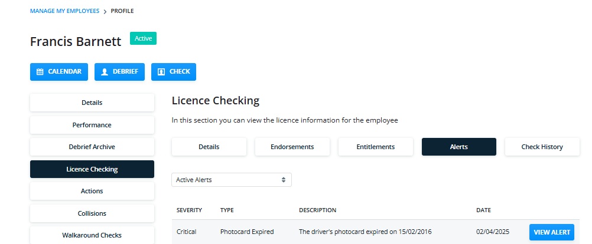The image size is (592, 244).
Task: Open the Active Alerts filter dropdown
Action: (232, 180)
